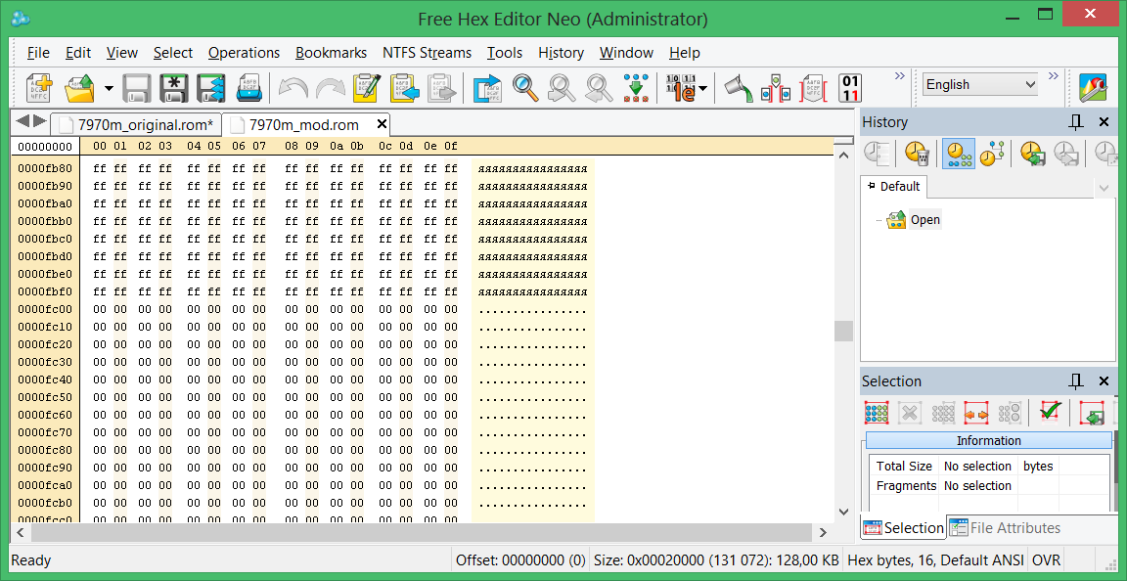Click the 01 11 binary icon
This screenshot has height=581, width=1127.
(x=850, y=88)
